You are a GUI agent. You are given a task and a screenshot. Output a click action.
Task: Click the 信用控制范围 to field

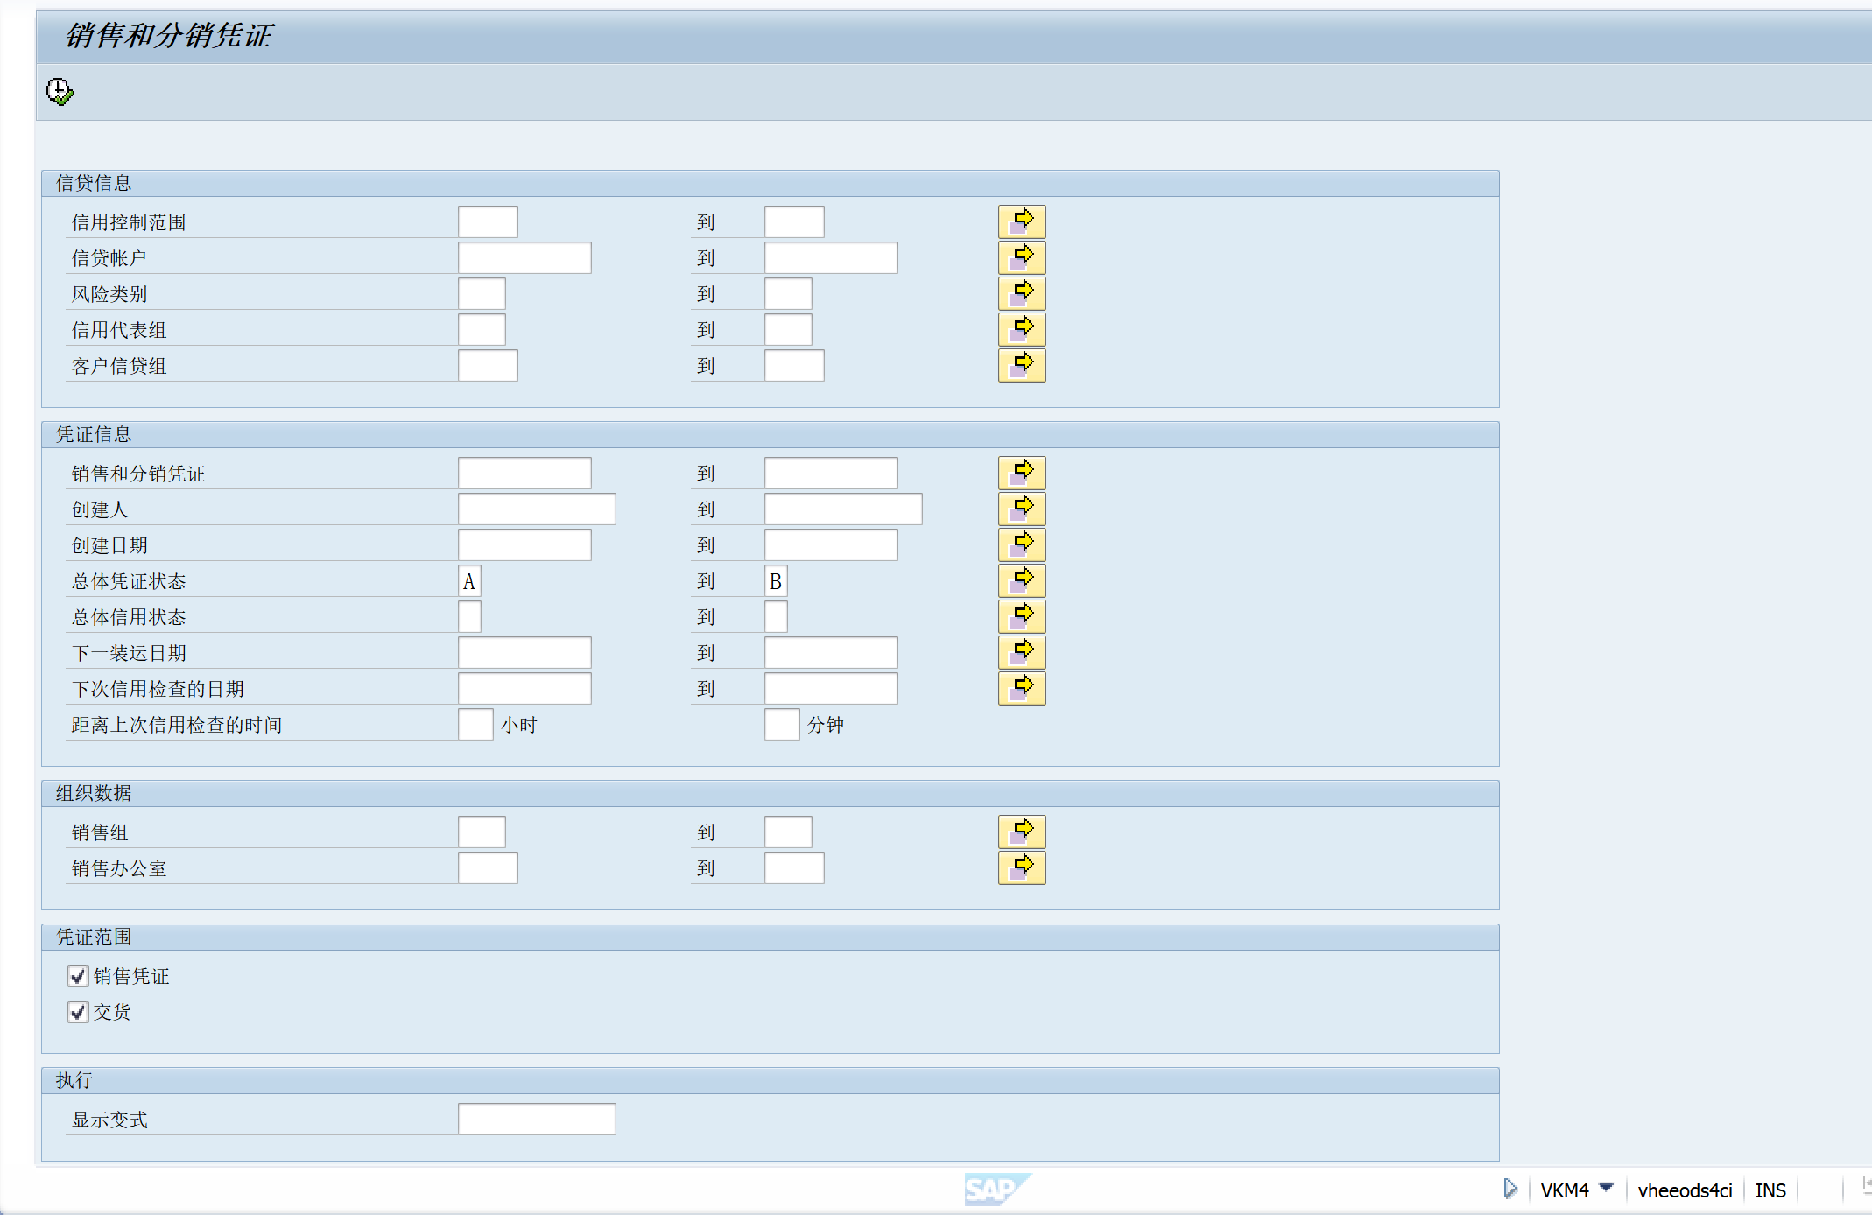tap(794, 221)
